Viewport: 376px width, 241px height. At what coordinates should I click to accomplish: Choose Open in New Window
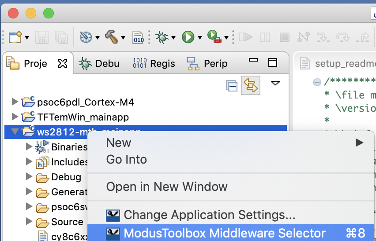coord(231,186)
